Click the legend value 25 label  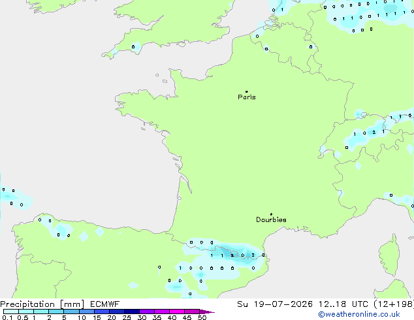click(x=127, y=317)
